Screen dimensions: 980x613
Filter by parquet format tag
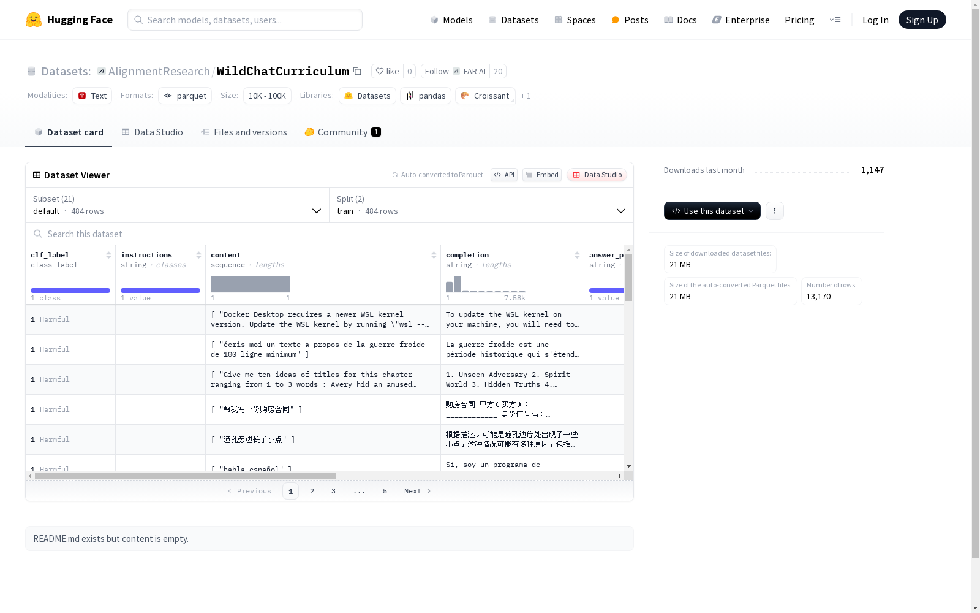pyautogui.click(x=185, y=96)
